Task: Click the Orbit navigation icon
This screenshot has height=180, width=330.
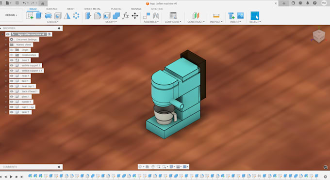Action: 140,167
